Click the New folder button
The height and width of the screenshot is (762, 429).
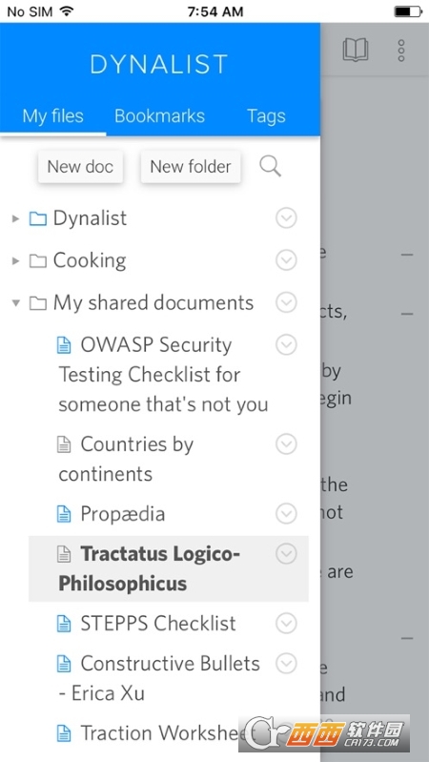pyautogui.click(x=191, y=167)
